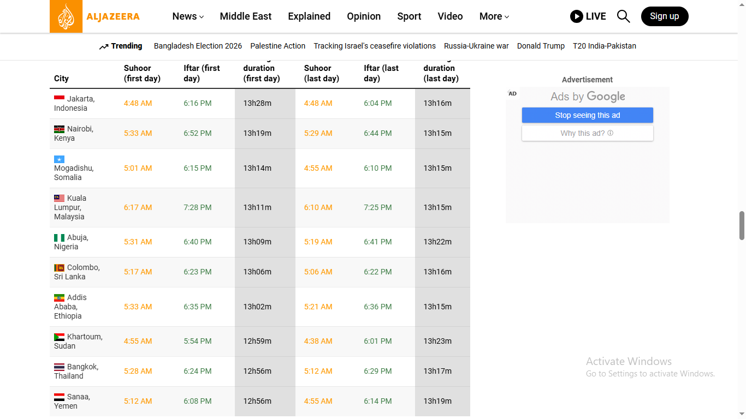Expand the More dropdown menu
Screen dimensions: 746x419
494,16
